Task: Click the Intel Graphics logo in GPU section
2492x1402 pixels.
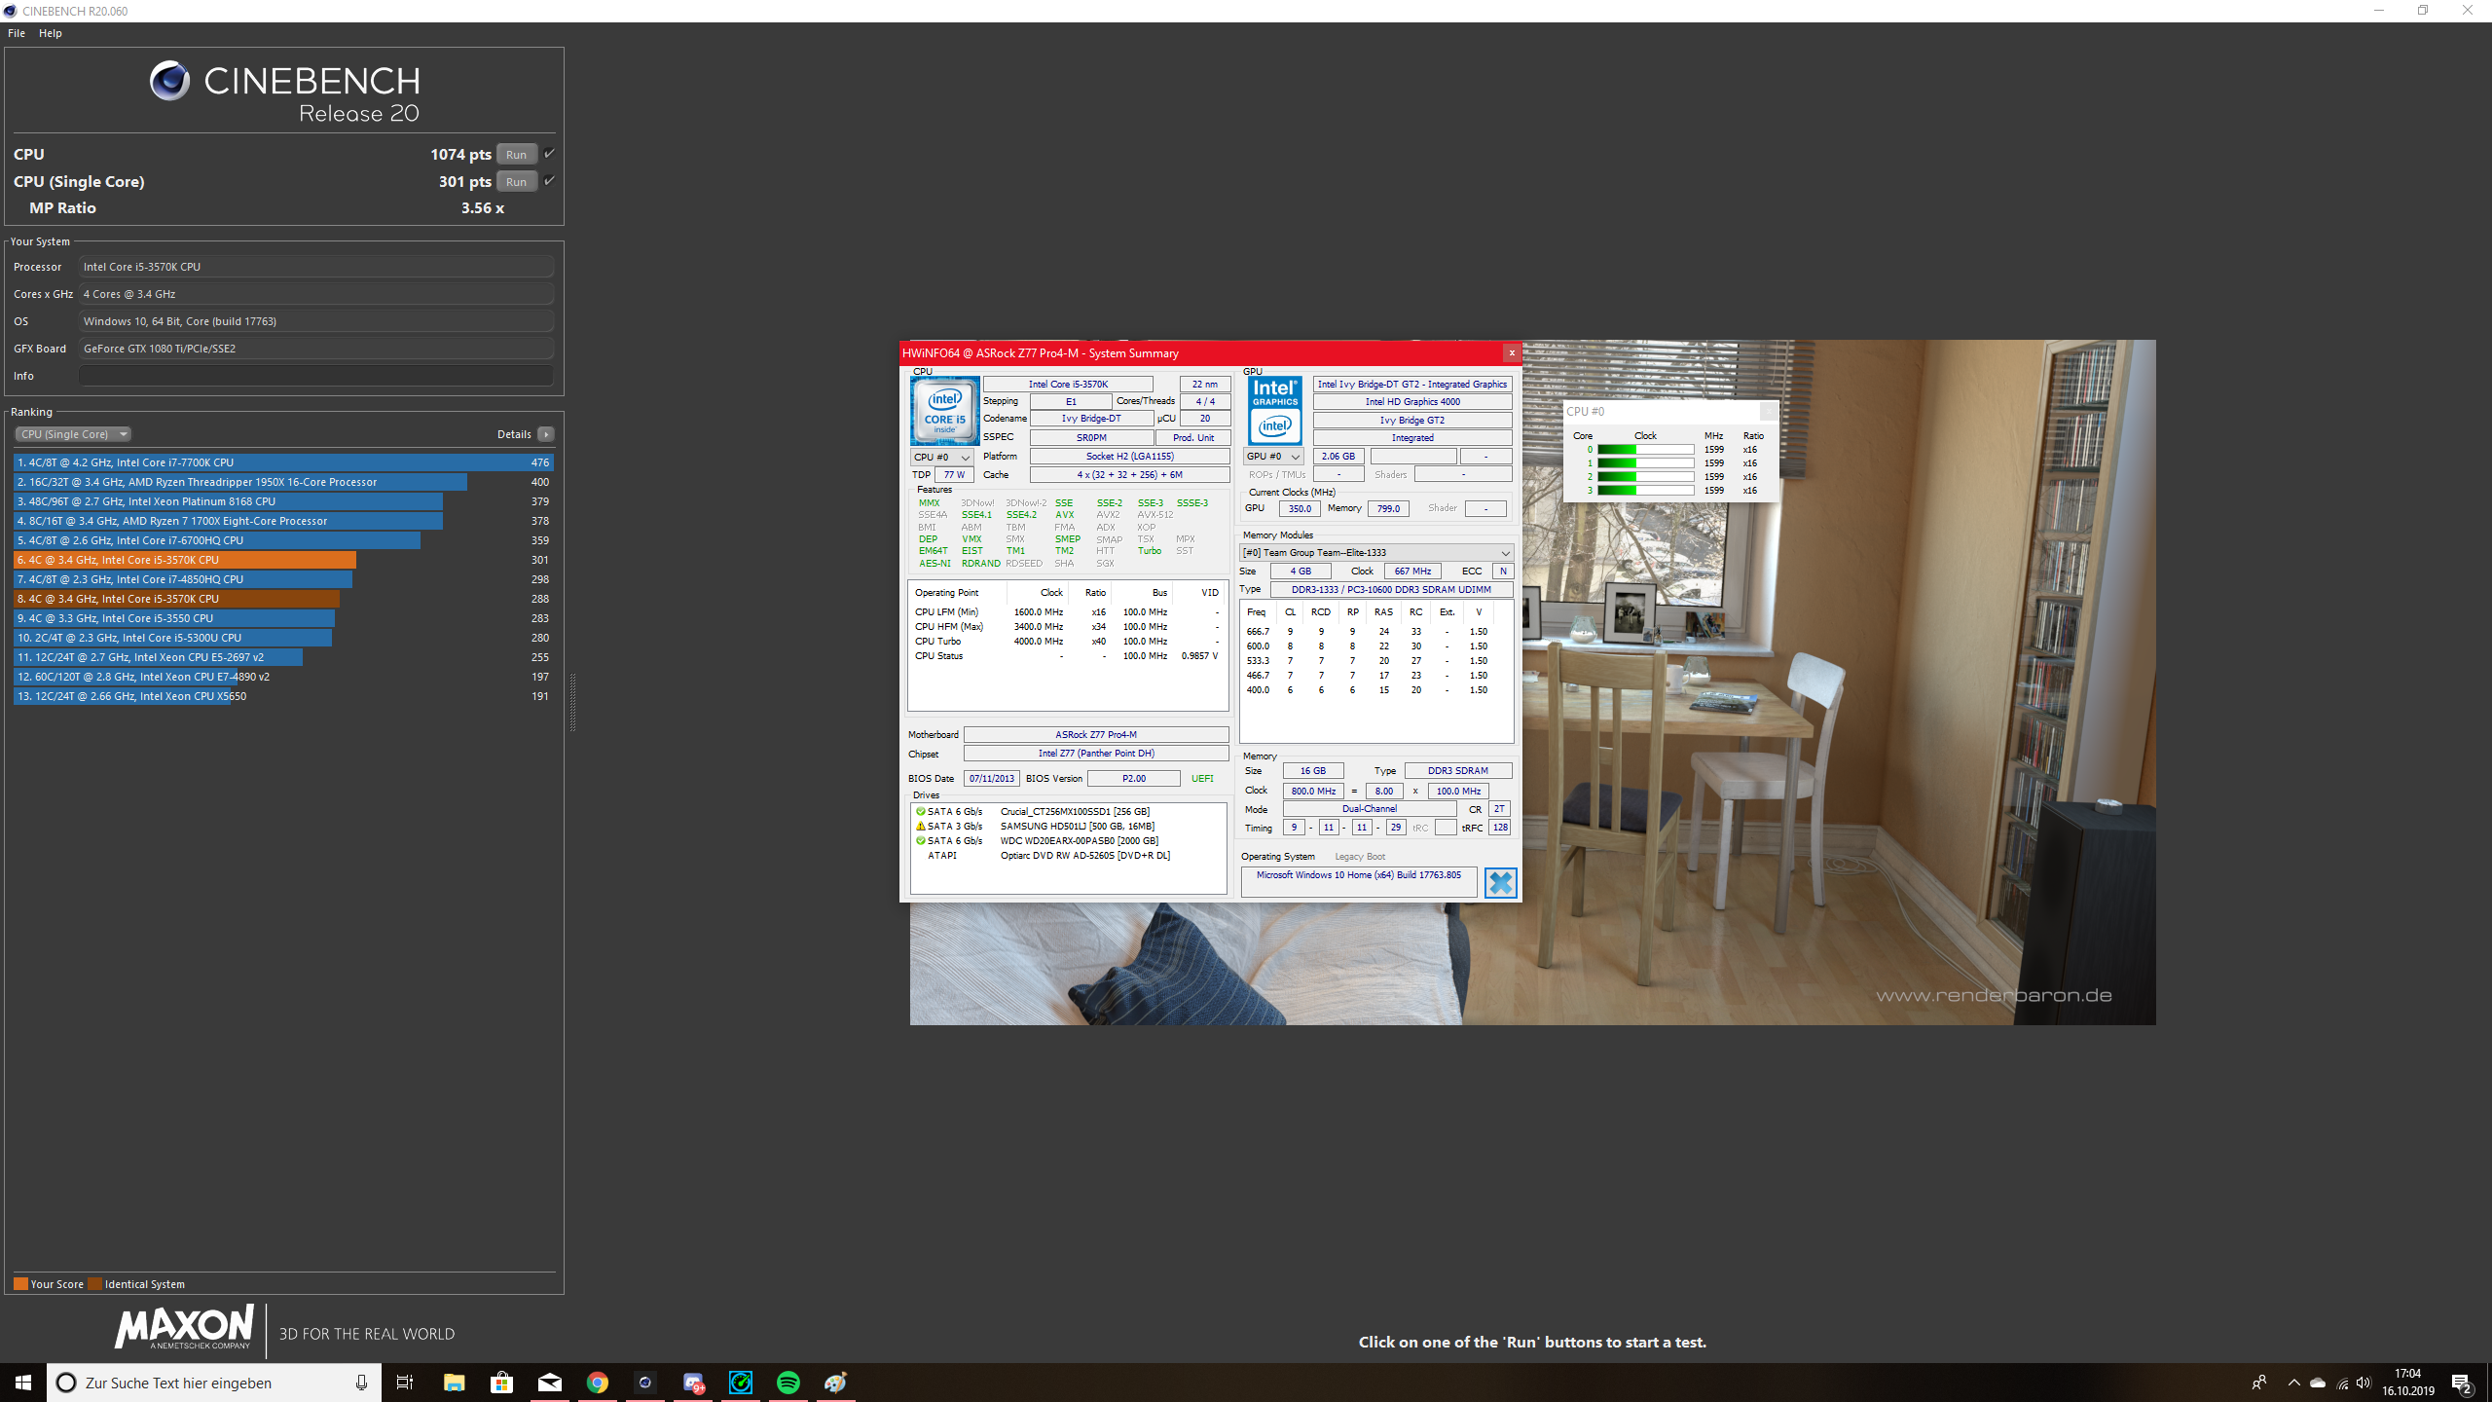Action: coord(1275,411)
